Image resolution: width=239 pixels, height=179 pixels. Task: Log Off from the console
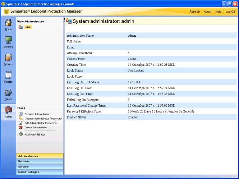point(230,12)
